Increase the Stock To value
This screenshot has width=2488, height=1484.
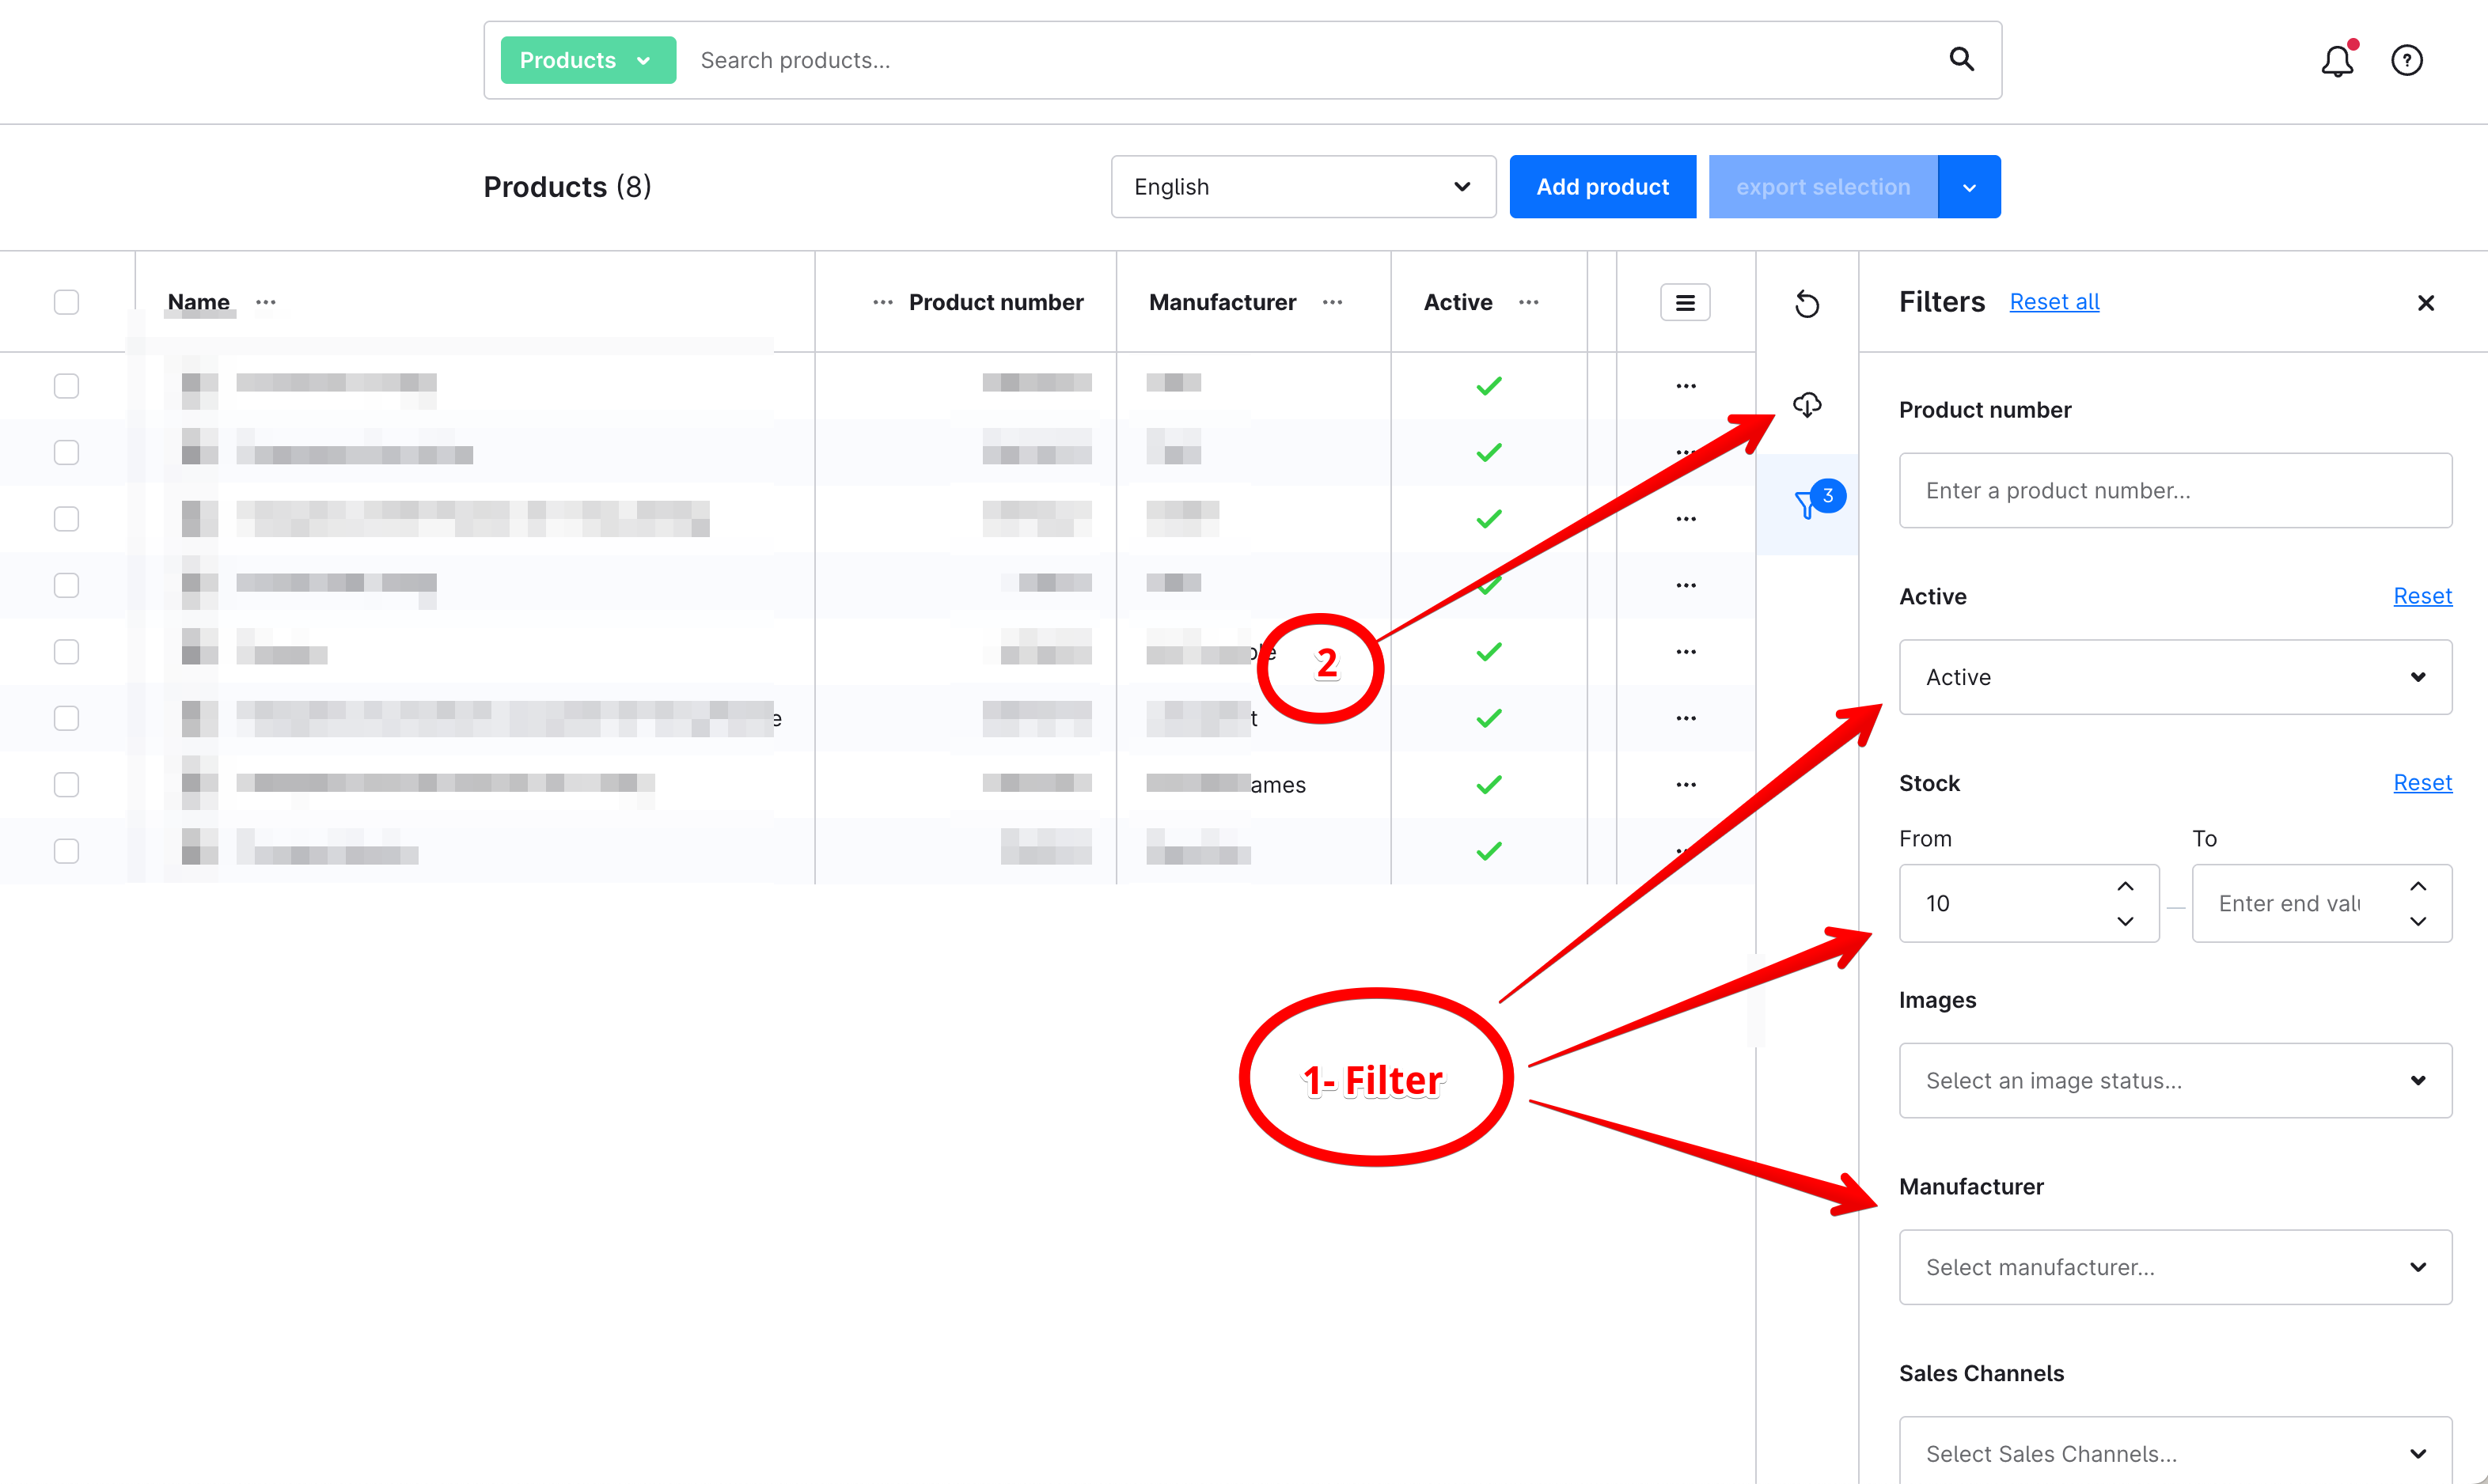tap(2418, 886)
